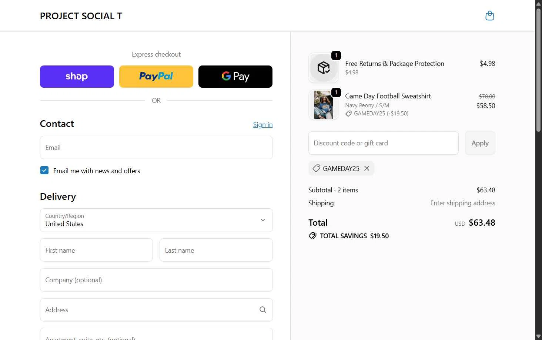The image size is (542, 340).
Task: Focus the First name field
Action: point(96,250)
